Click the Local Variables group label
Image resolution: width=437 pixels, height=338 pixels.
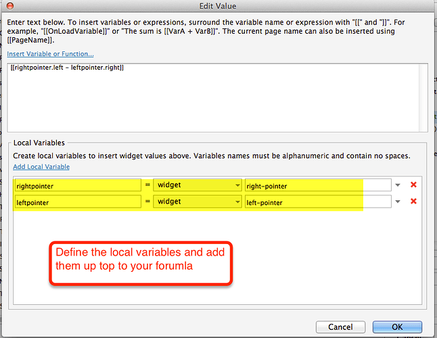point(39,143)
